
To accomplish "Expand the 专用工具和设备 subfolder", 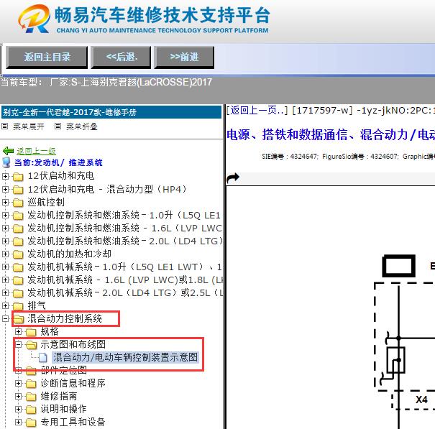I will coord(18,422).
